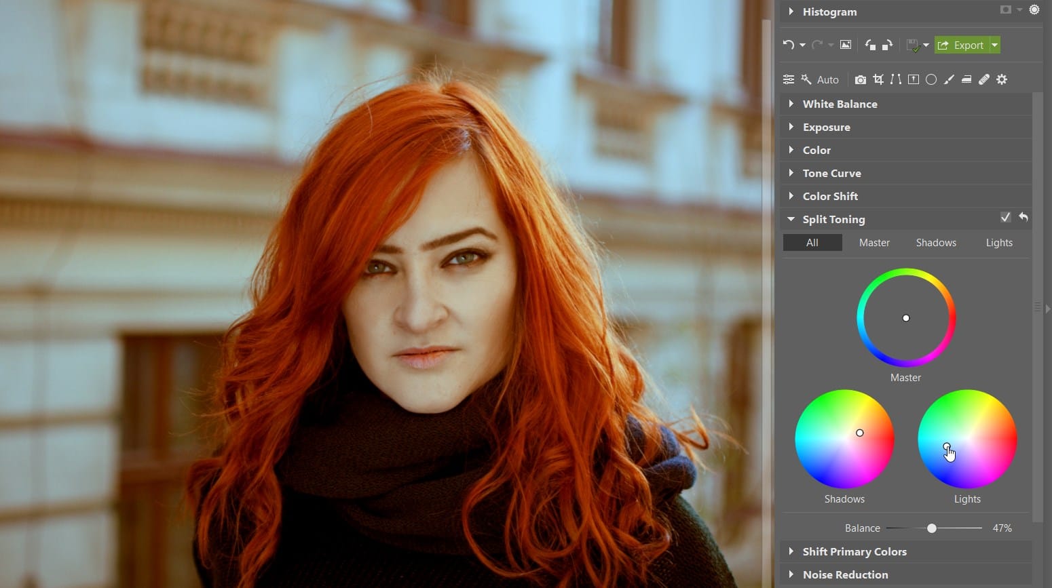Reset Split Toning with the revert arrow
The image size is (1052, 588).
point(1023,217)
